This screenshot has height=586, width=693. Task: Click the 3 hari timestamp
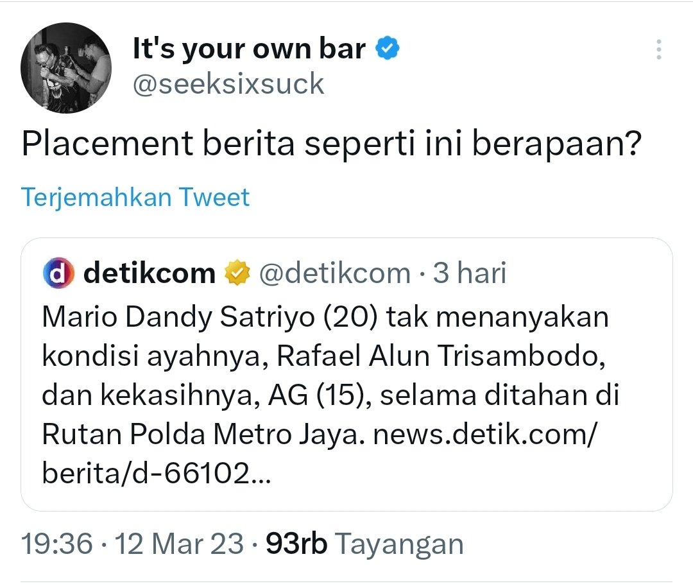(469, 273)
